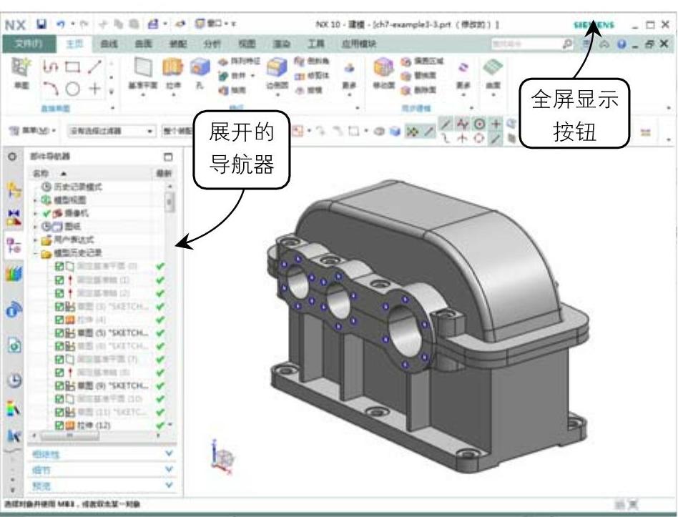The height and width of the screenshot is (517, 678).
Task: Select the Rectangle sketch tool
Action: (x=72, y=67)
